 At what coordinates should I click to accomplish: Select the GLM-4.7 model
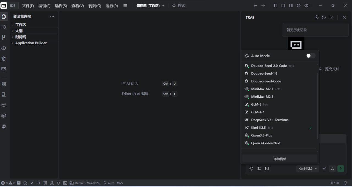(x=279, y=112)
